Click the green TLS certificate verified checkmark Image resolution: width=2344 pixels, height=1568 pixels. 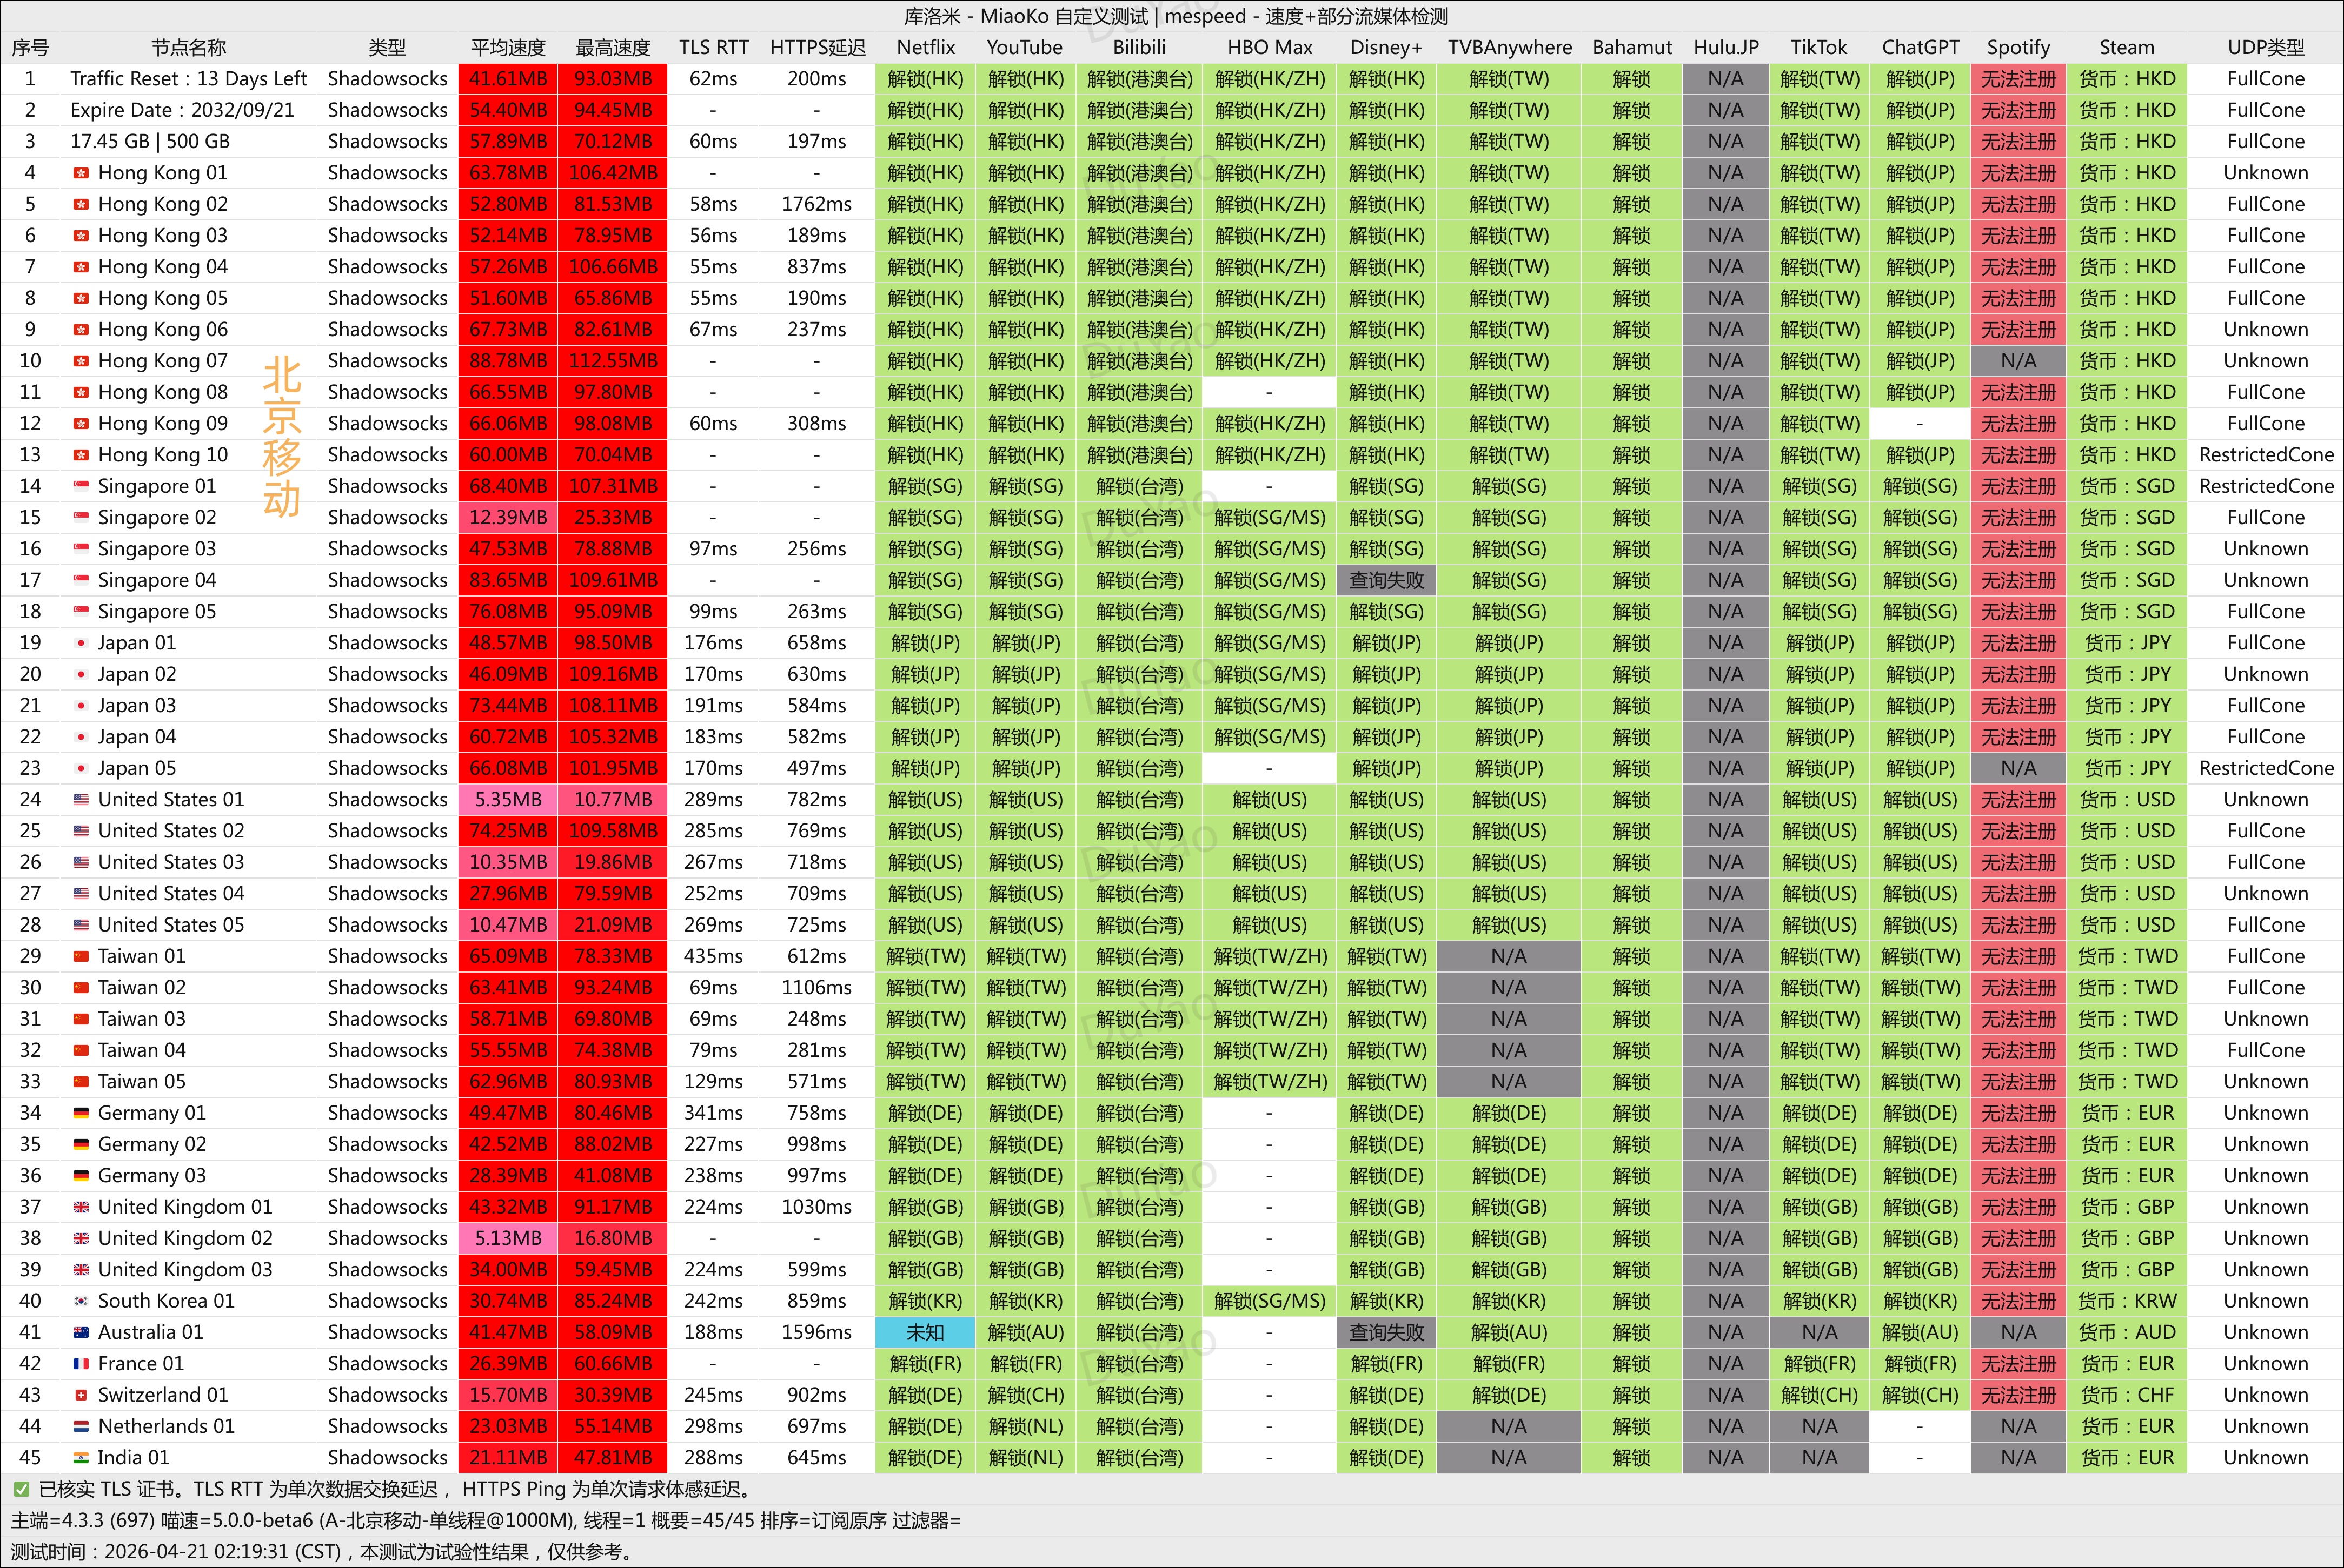click(21, 1489)
